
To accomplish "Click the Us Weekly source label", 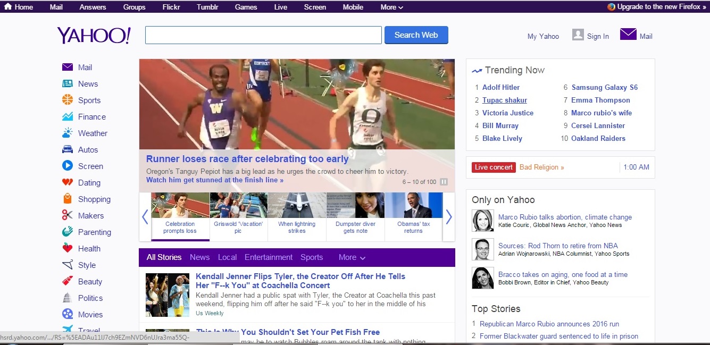I will pos(210,313).
